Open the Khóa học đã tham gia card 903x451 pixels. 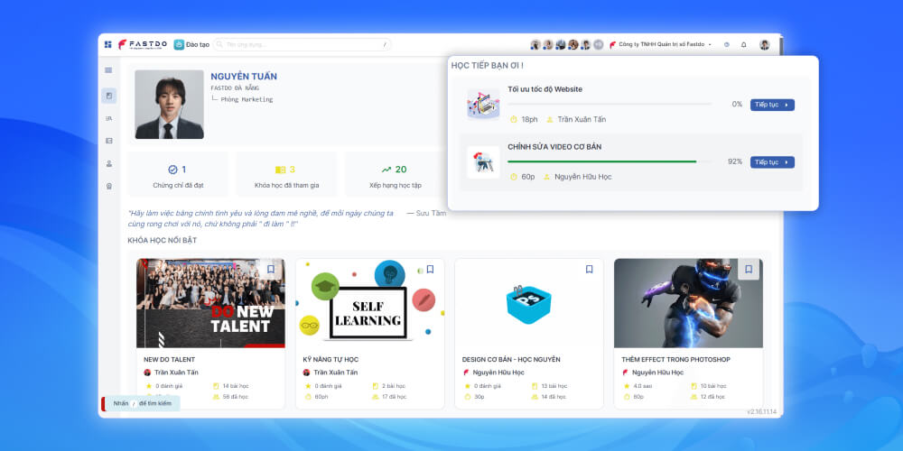[x=287, y=174]
